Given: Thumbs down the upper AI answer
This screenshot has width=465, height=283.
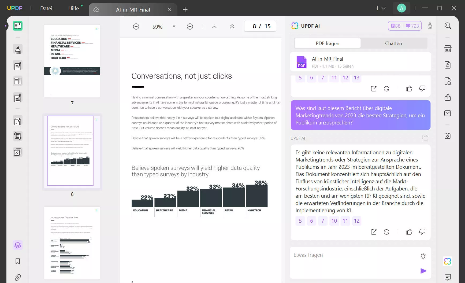Looking at the screenshot, I should tap(422, 89).
